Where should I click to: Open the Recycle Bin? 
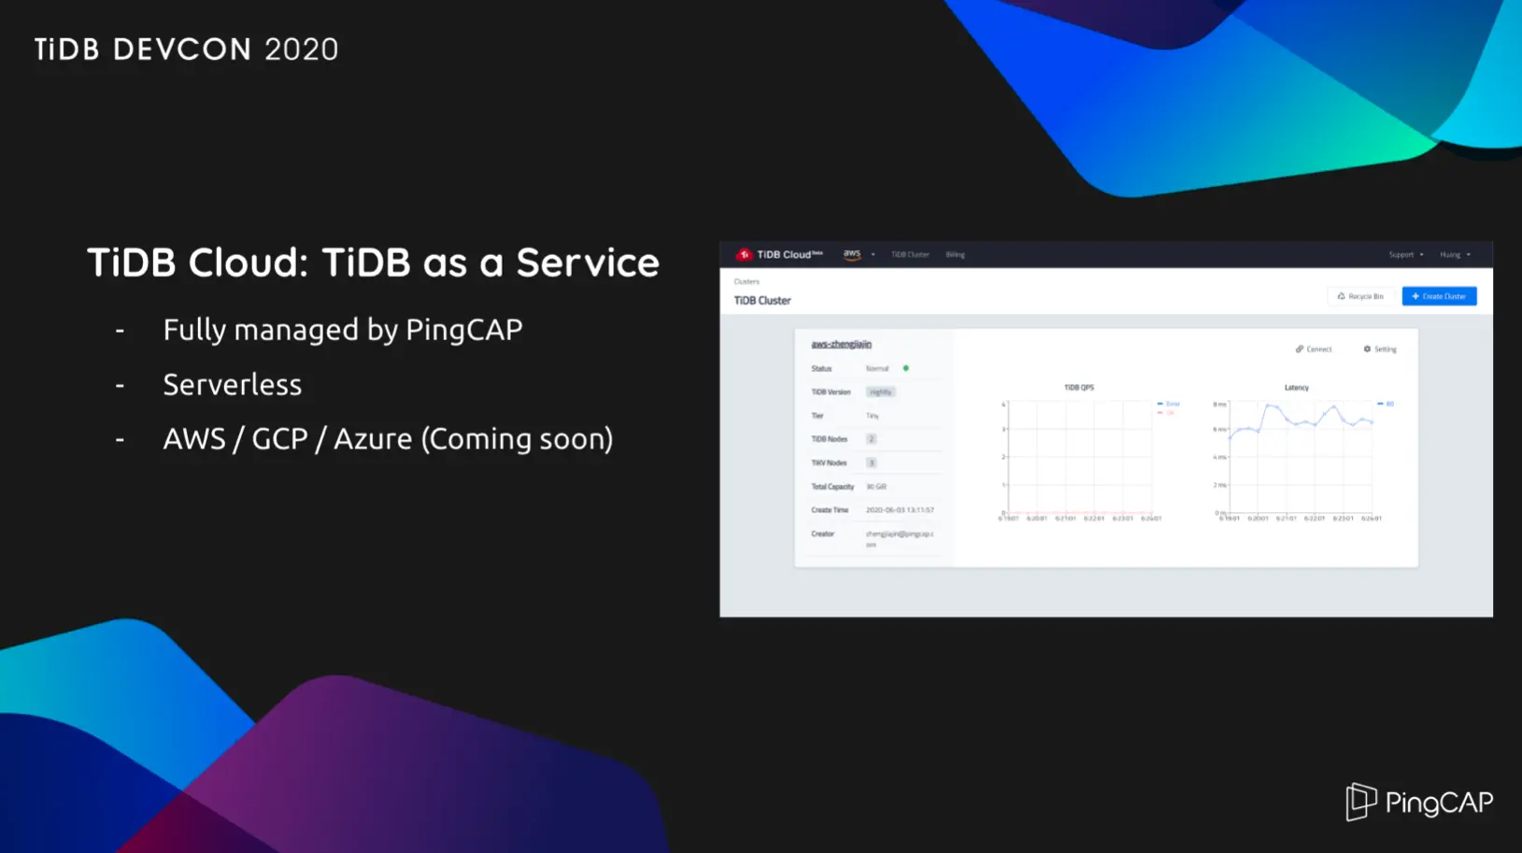click(1360, 296)
